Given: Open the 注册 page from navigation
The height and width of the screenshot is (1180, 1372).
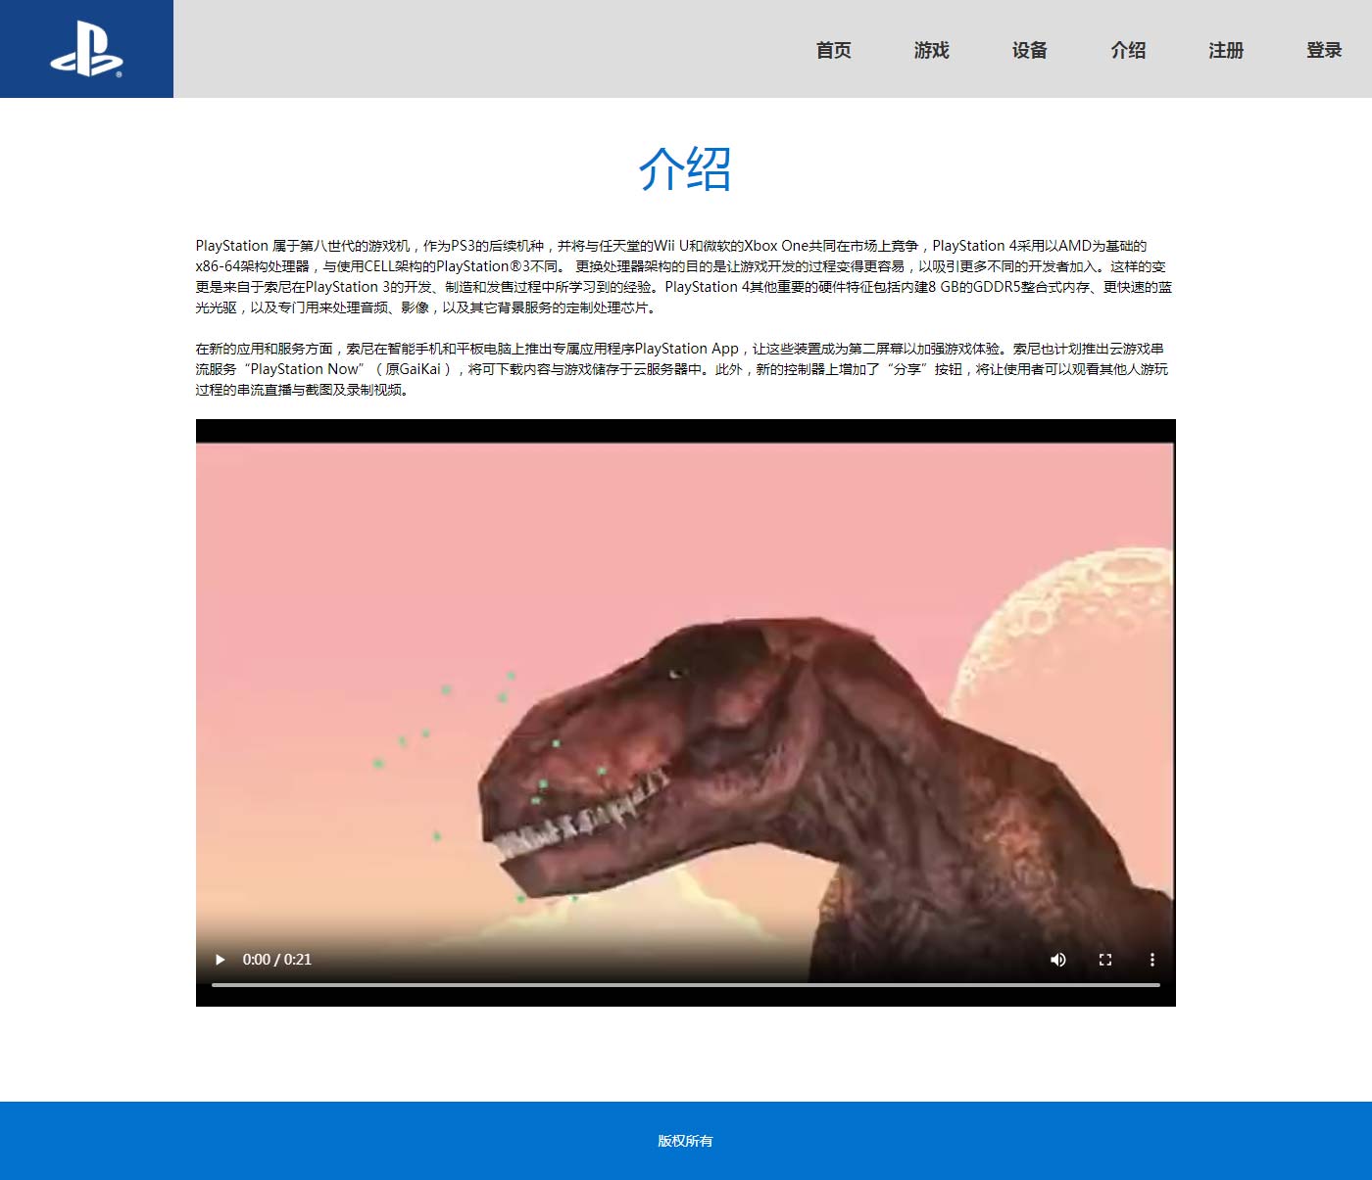Looking at the screenshot, I should pyautogui.click(x=1226, y=50).
